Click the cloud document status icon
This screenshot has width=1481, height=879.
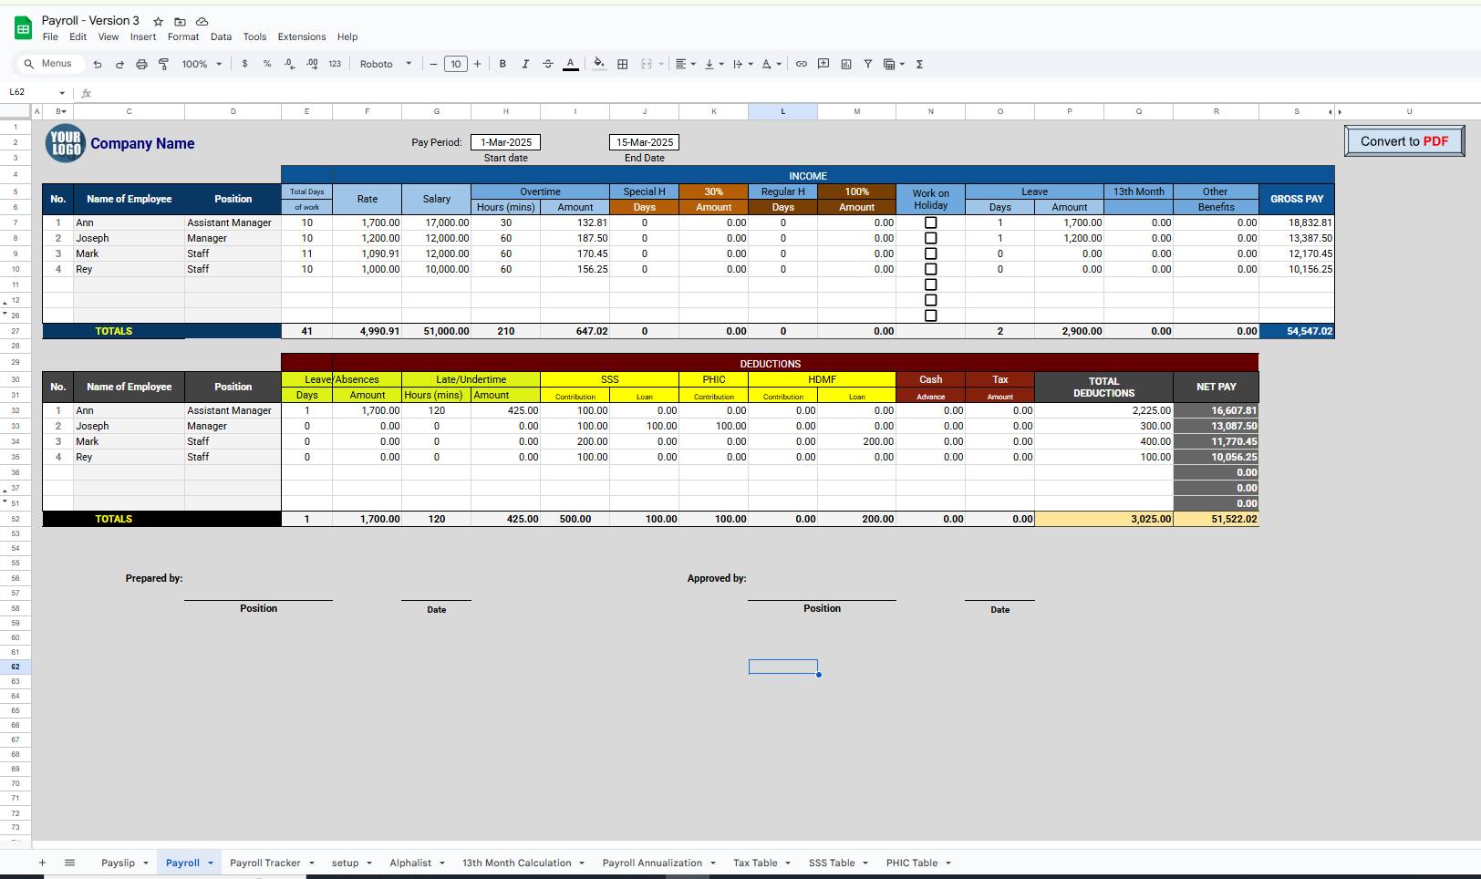[x=202, y=21]
